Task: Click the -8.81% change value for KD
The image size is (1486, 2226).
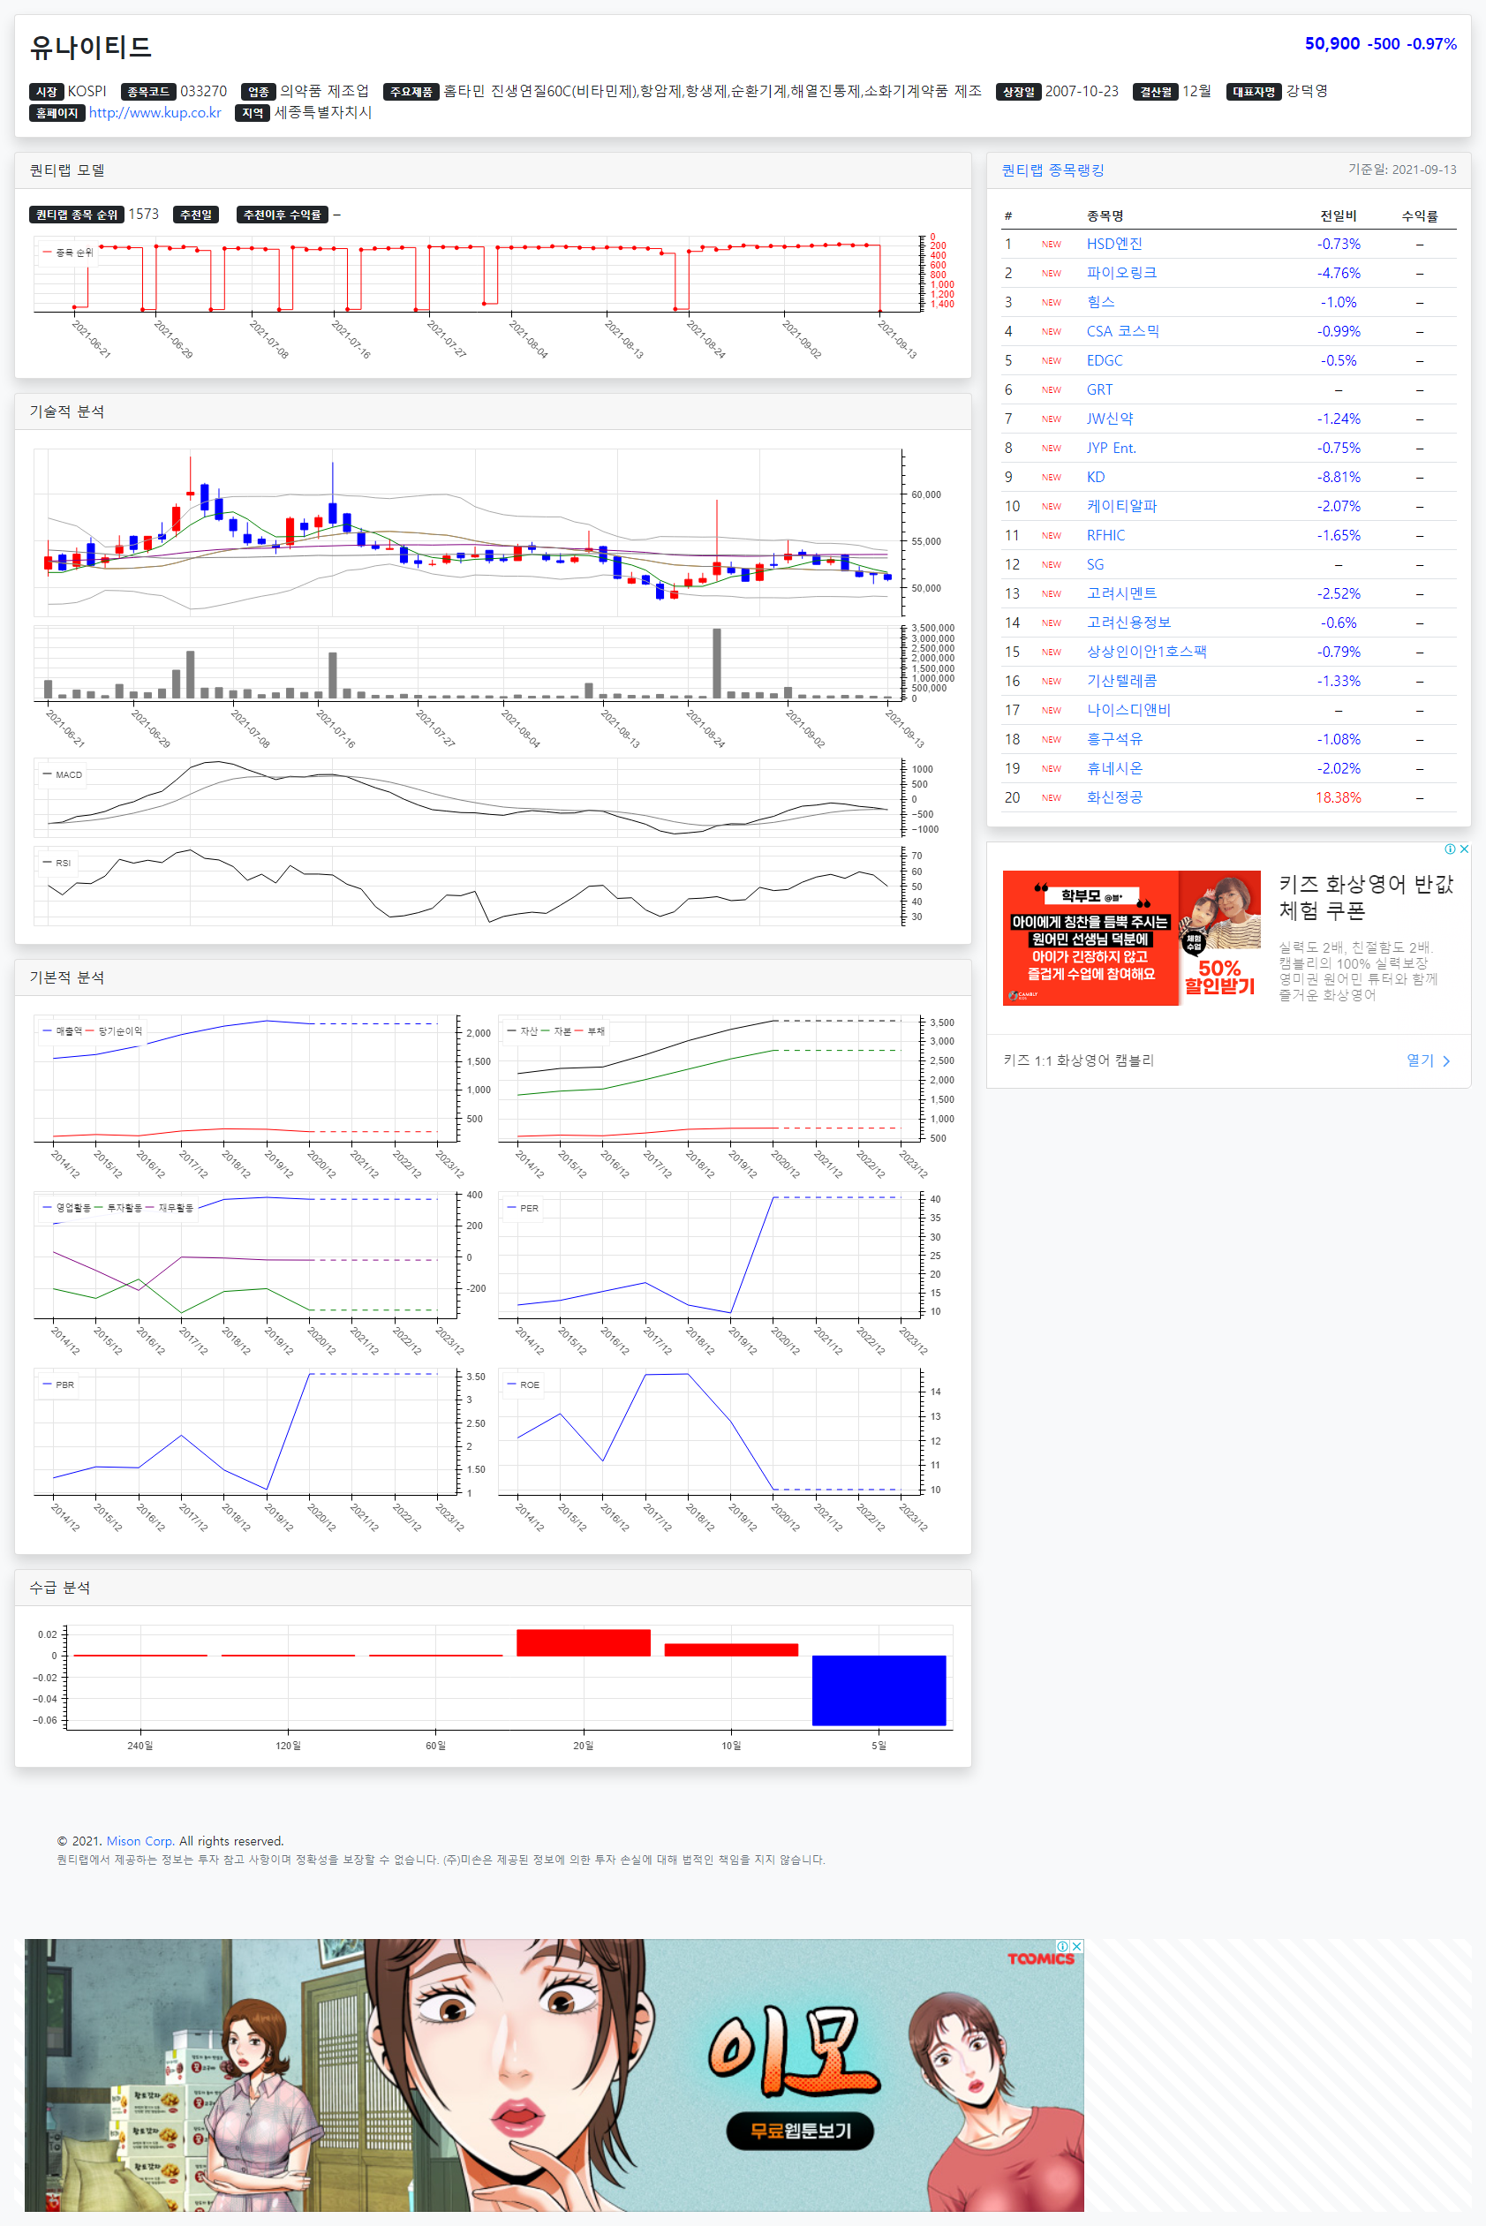Action: pos(1339,478)
